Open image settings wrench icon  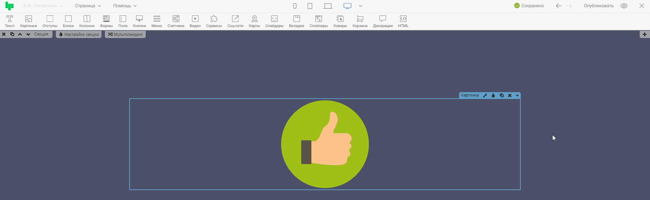[x=485, y=96]
